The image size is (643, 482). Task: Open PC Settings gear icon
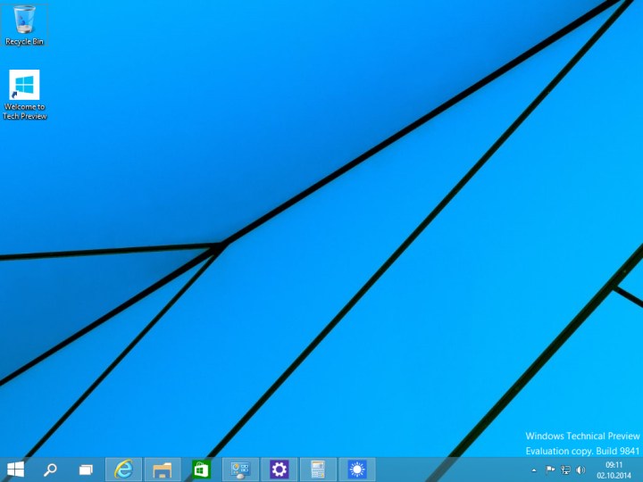pyautogui.click(x=280, y=470)
